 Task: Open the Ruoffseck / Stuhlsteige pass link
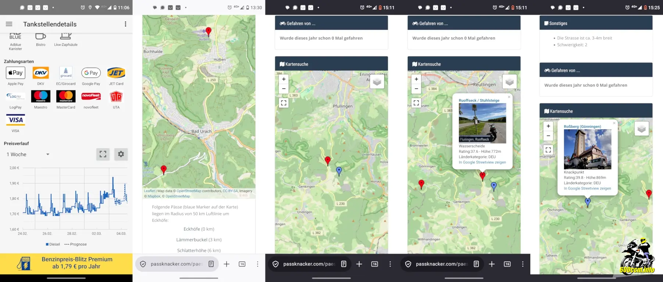pos(479,100)
